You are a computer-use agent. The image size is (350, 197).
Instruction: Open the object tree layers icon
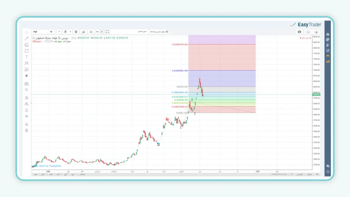(26, 124)
